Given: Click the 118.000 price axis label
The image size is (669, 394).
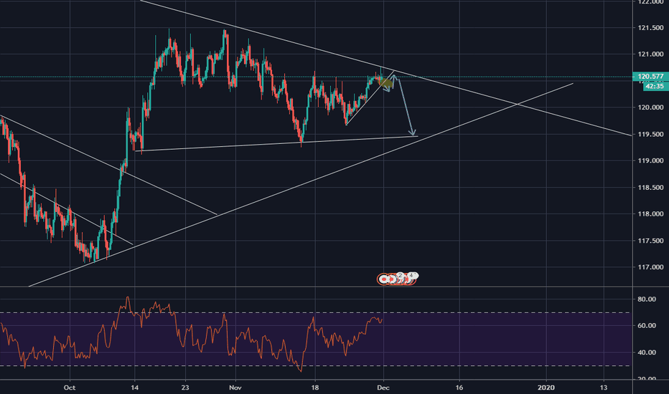Looking at the screenshot, I should click(x=650, y=213).
